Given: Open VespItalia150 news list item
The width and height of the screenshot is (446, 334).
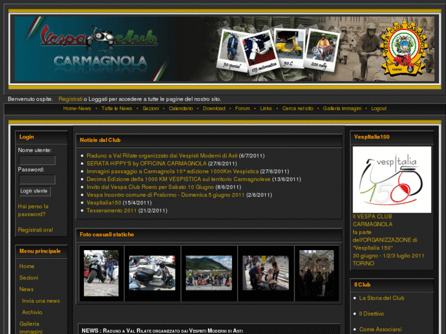Looking at the screenshot, I should [104, 203].
